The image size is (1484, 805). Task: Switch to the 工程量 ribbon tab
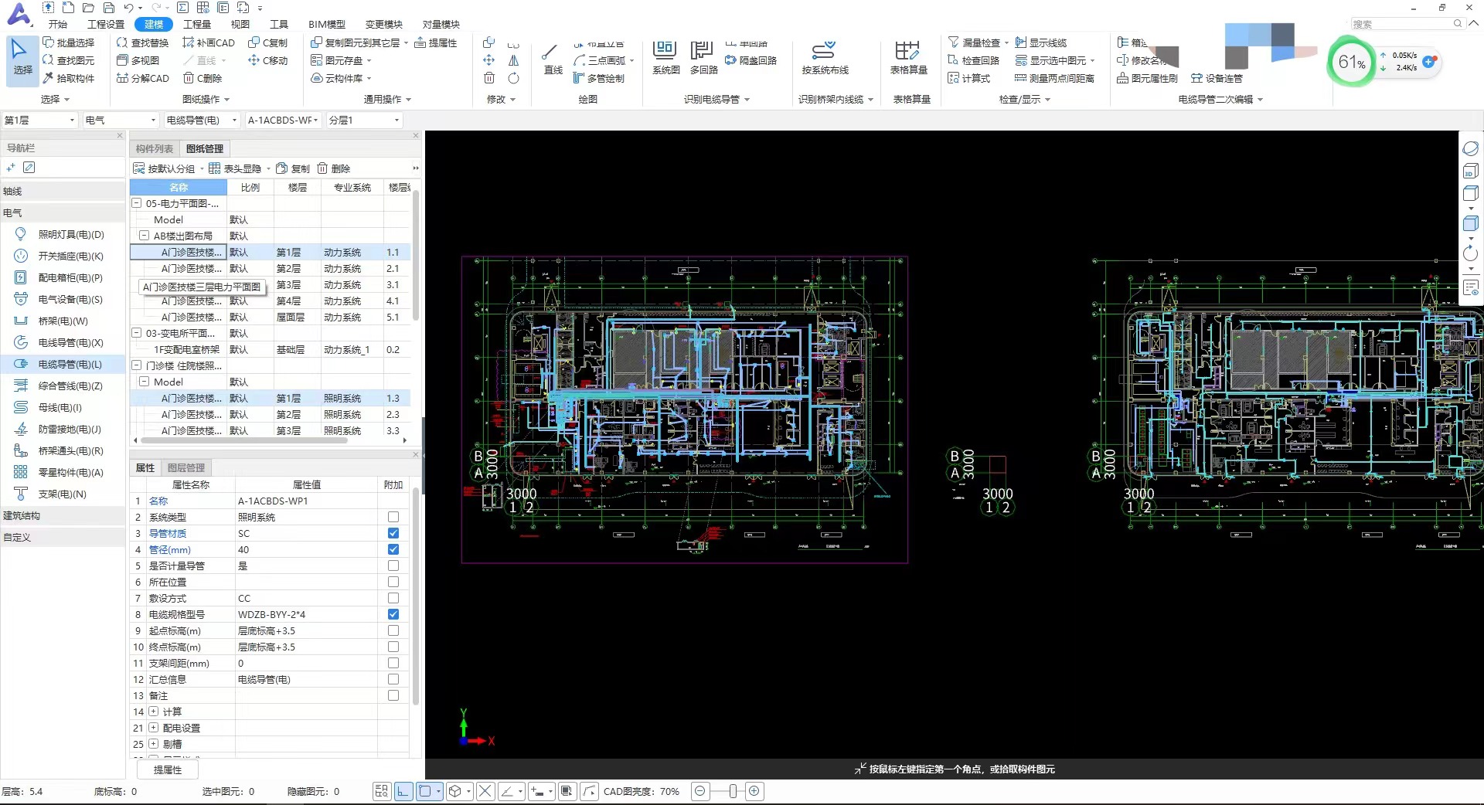click(x=196, y=24)
